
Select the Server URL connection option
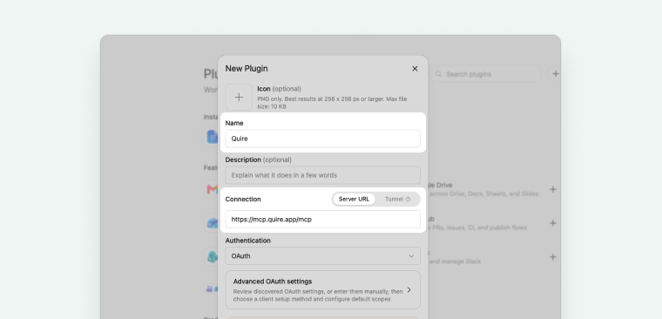[x=354, y=199]
